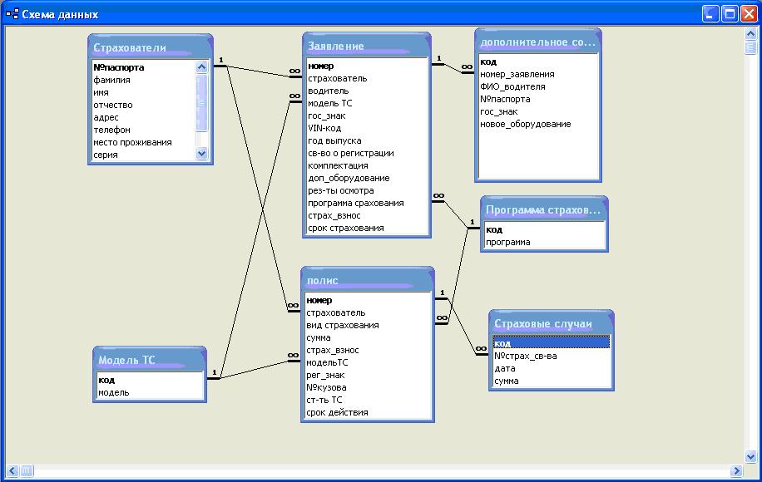Click the horizontal scrollbar left arrow

coord(12,471)
